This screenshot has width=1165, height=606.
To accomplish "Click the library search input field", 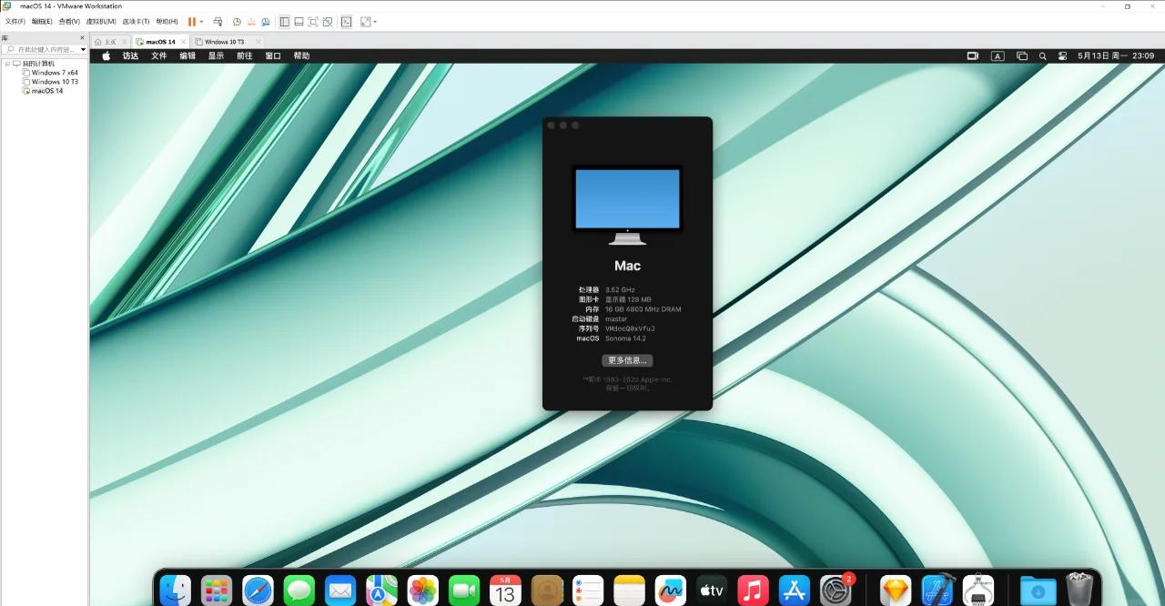I will click(42, 49).
